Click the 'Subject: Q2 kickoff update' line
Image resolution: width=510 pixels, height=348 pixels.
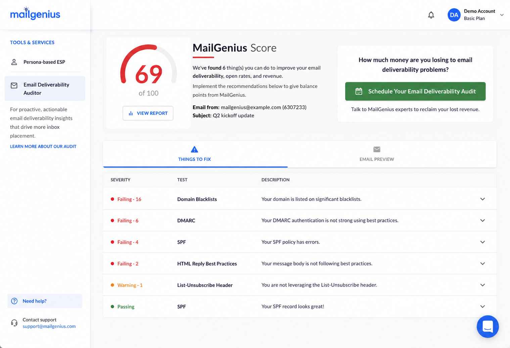point(223,116)
